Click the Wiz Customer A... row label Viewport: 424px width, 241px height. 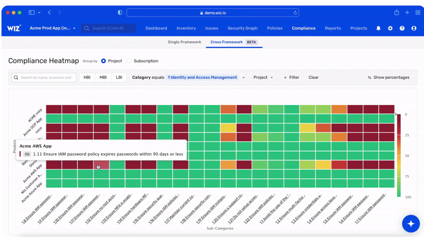[31, 184]
